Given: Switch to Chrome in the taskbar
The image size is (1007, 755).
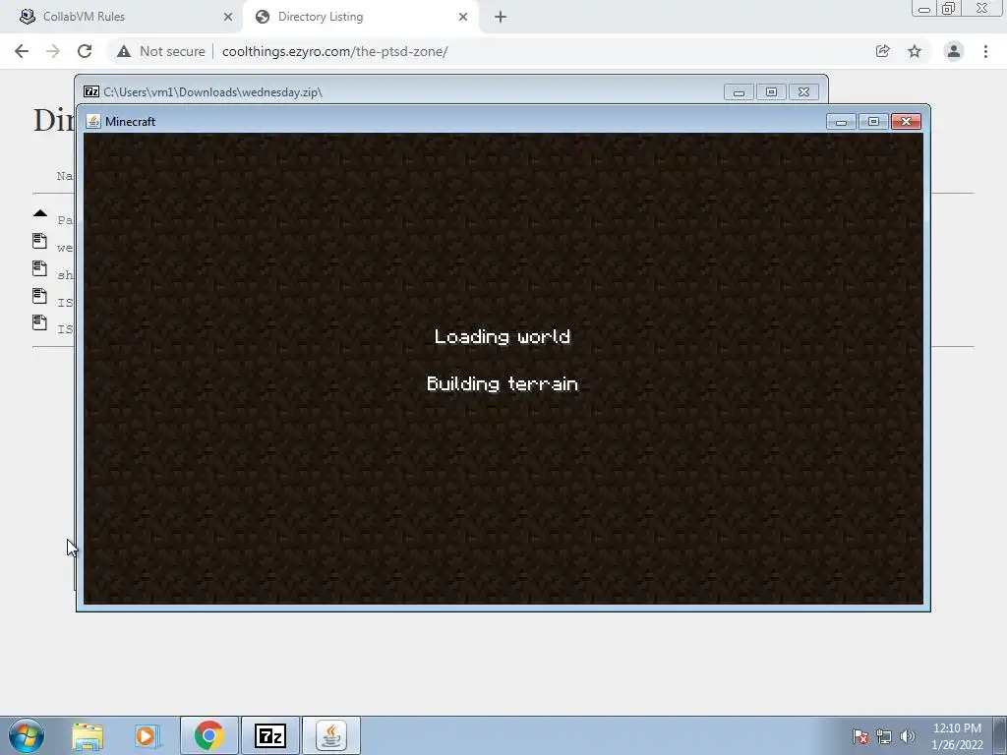Looking at the screenshot, I should pos(209,735).
